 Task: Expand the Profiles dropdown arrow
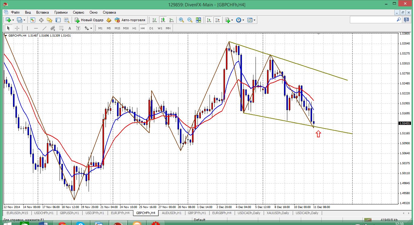(x=24, y=20)
